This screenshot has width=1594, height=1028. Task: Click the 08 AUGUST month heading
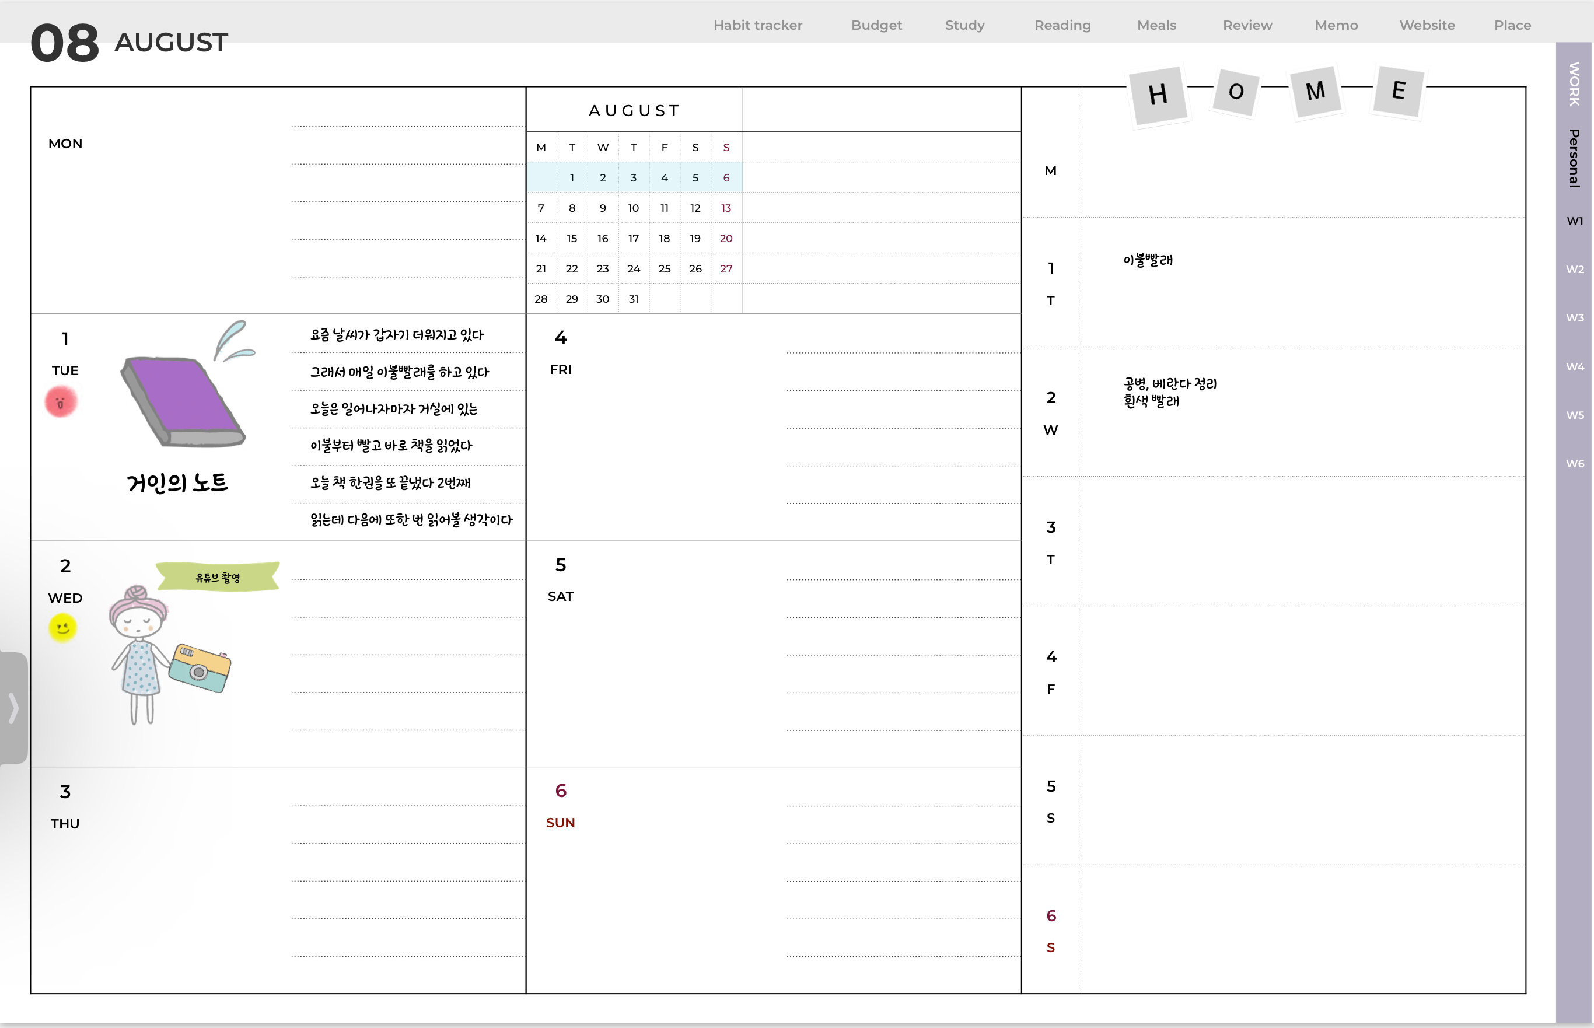coord(129,43)
